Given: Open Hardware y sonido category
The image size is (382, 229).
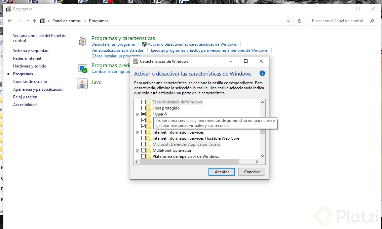Looking at the screenshot, I should pyautogui.click(x=30, y=66).
